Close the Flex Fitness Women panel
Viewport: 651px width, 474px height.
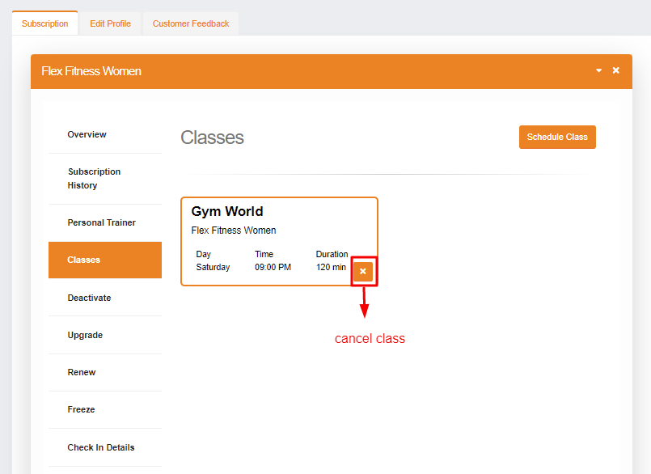pos(616,71)
